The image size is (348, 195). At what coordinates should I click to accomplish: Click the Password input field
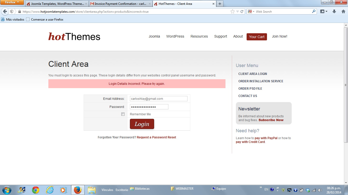coord(149,107)
